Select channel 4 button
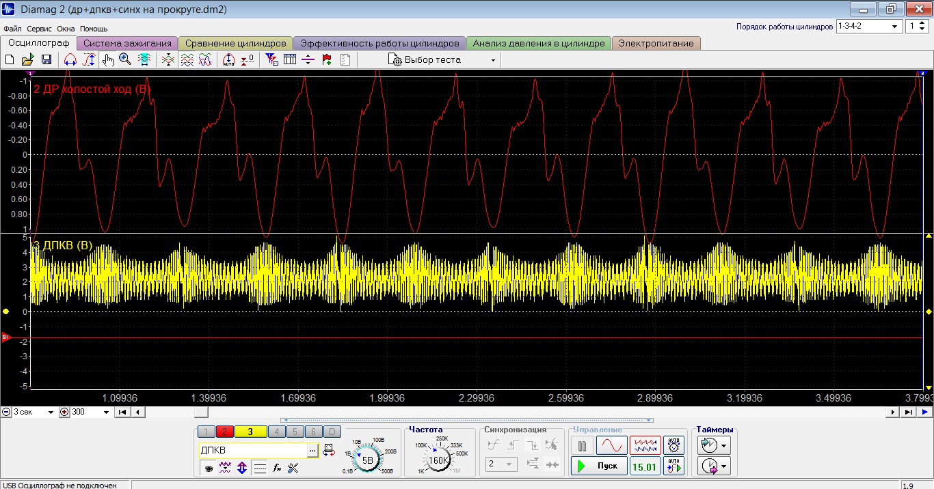Screen dimensions: 934x489 click(276, 432)
